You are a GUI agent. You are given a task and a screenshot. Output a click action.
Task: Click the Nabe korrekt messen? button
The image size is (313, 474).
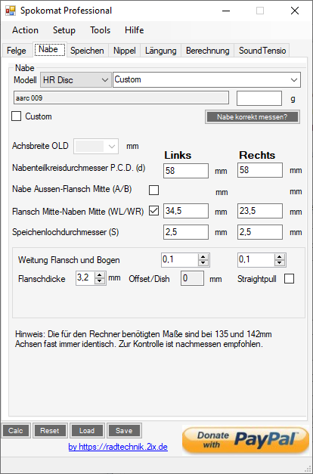coord(253,117)
